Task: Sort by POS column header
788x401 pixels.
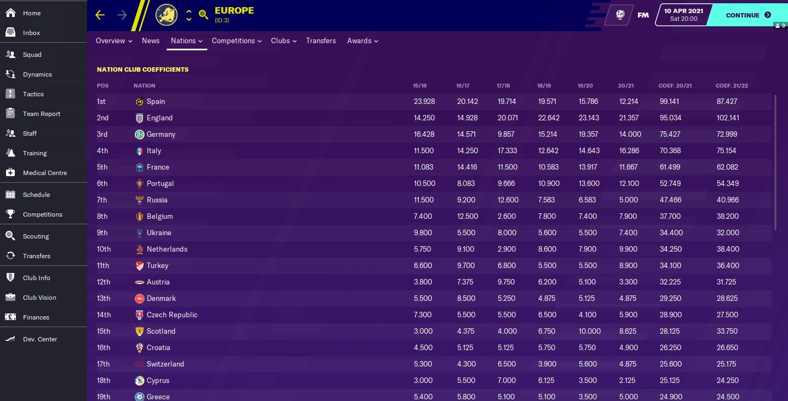Action: coord(103,85)
